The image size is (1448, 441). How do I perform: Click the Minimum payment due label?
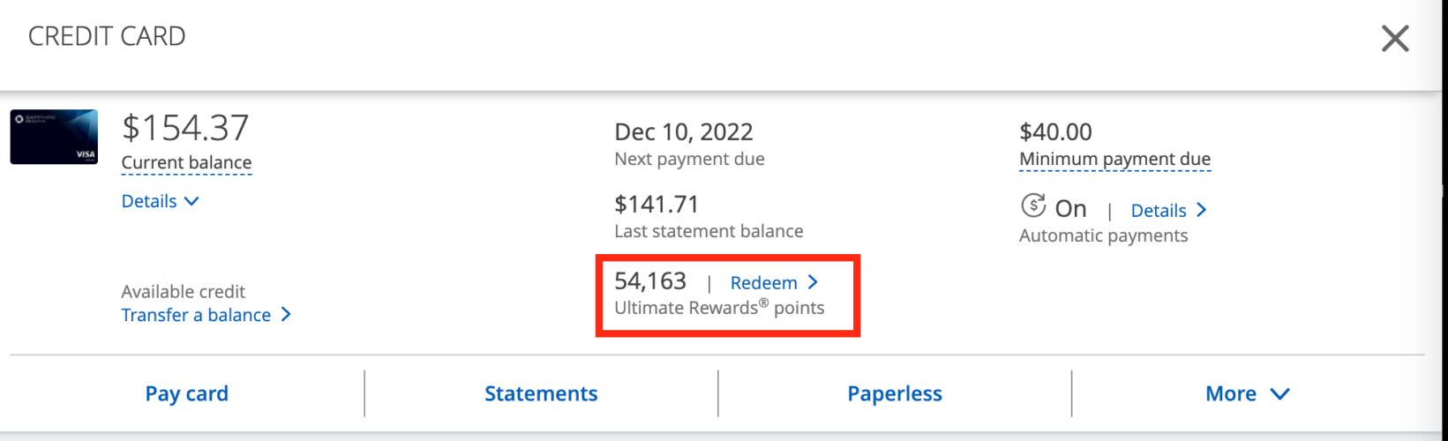point(1114,159)
